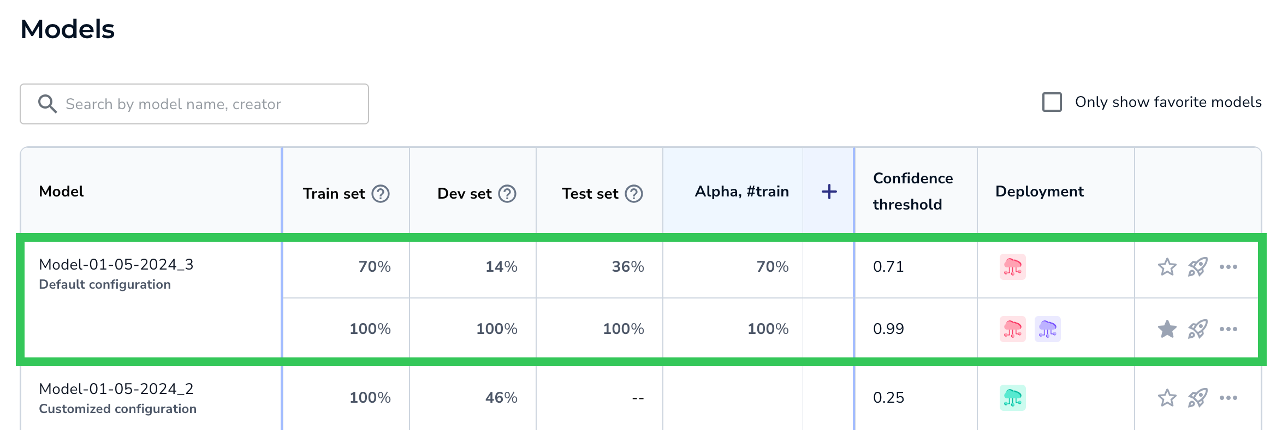Viewport: 1288px width, 430px height.
Task: Click purple cloud deployment icon in 0.99 row
Action: (x=1047, y=329)
